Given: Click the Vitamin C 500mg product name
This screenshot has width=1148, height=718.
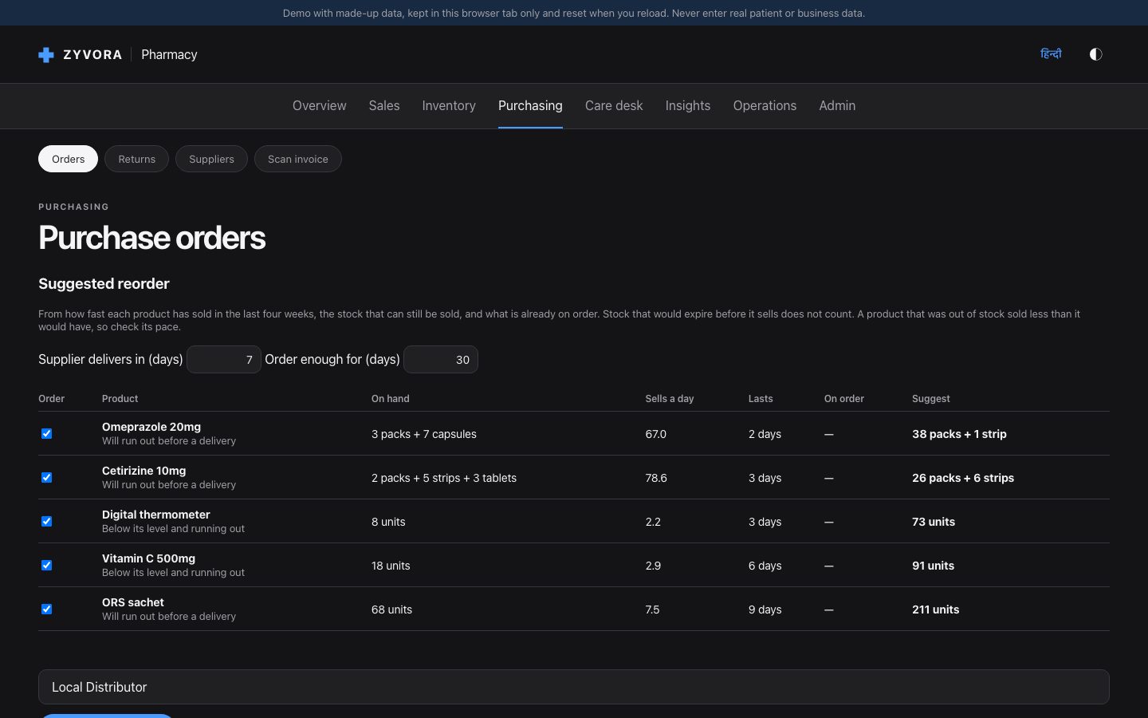Looking at the screenshot, I should pyautogui.click(x=148, y=558).
